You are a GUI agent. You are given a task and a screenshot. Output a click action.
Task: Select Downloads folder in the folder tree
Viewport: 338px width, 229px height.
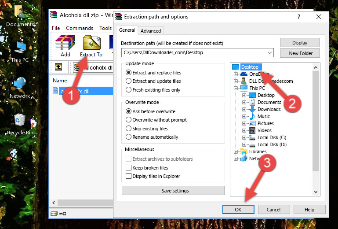coord(269,109)
